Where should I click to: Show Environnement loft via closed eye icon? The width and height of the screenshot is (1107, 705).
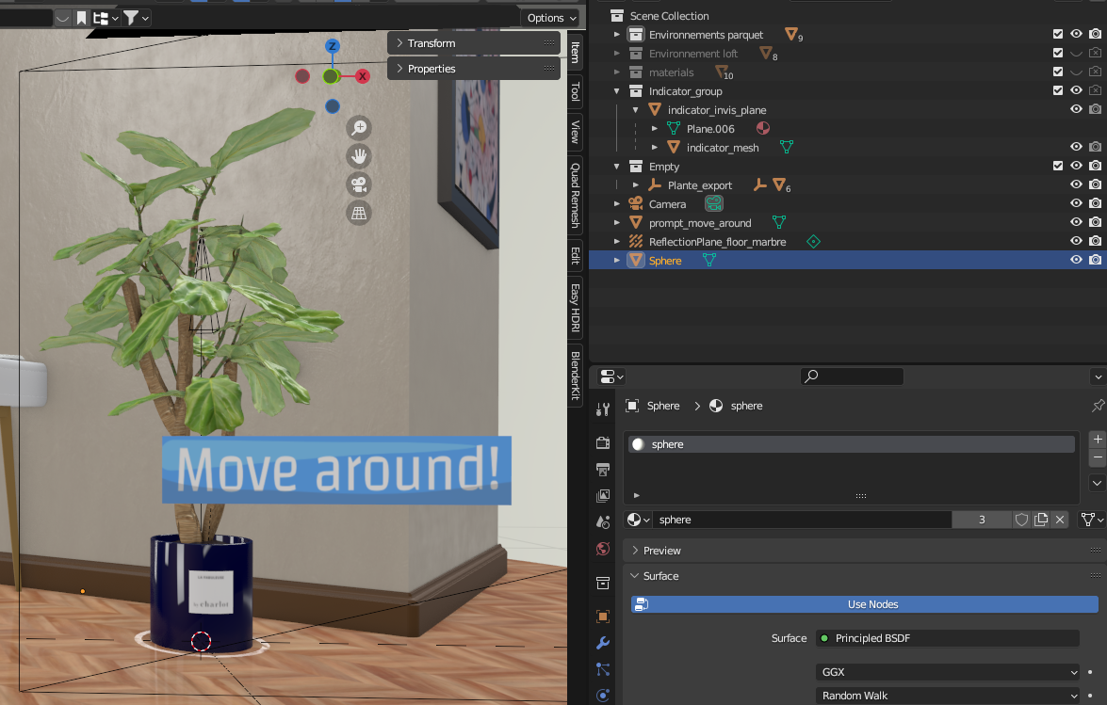coord(1076,53)
